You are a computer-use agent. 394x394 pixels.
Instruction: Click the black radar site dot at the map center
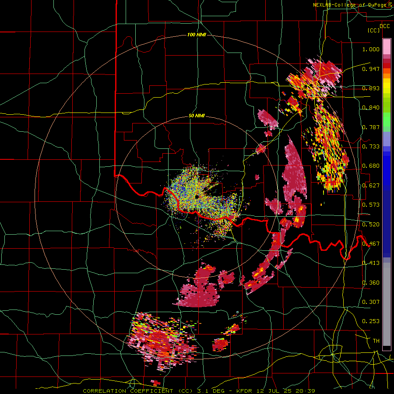tap(197, 197)
